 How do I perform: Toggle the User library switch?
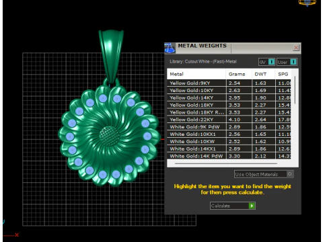point(287,62)
